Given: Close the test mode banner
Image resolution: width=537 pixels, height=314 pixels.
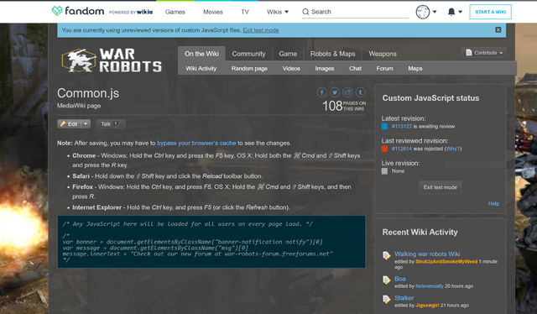Looking at the screenshot, I should click(498, 30).
